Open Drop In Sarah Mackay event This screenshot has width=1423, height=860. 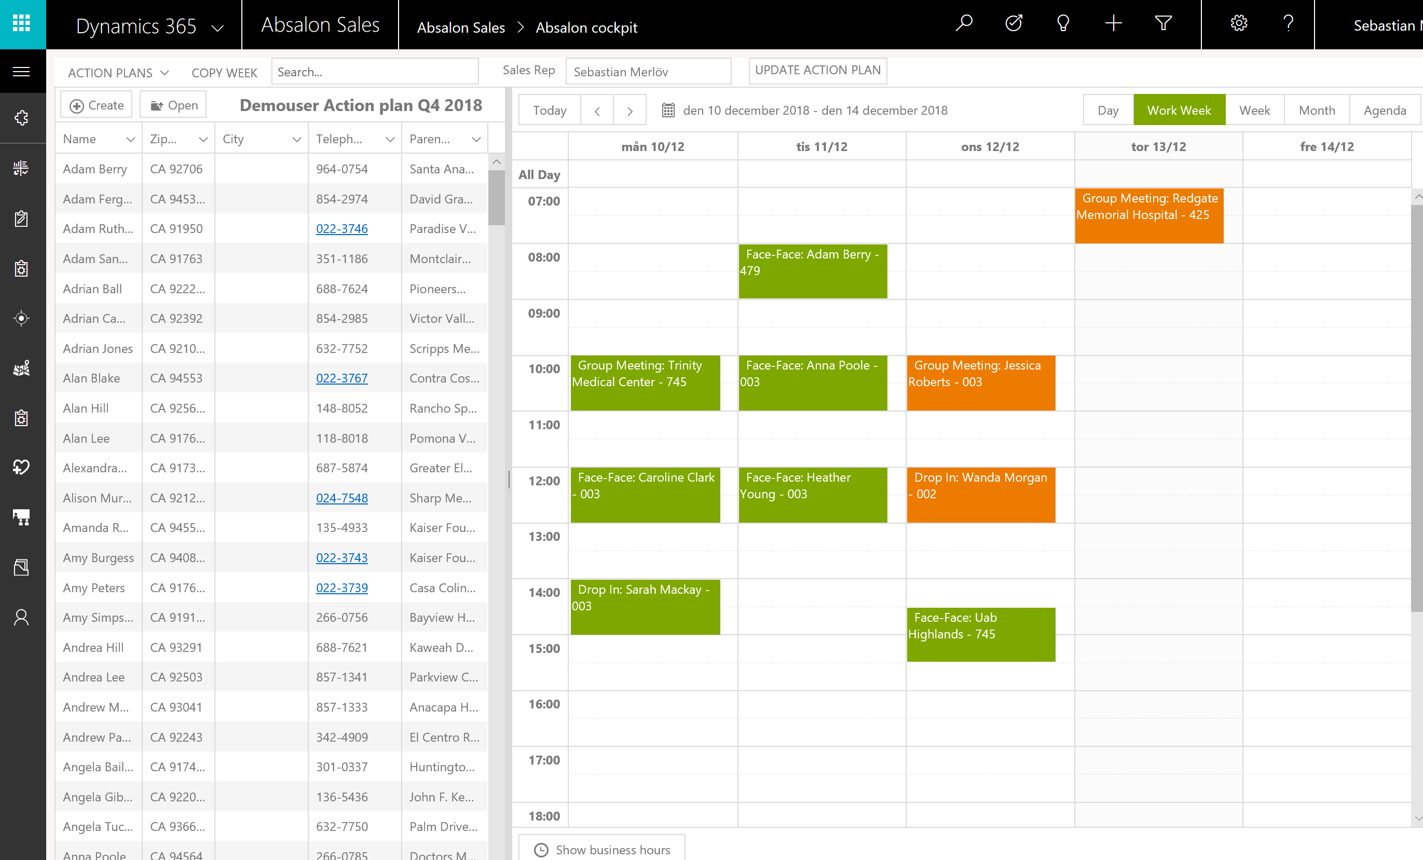pos(645,607)
